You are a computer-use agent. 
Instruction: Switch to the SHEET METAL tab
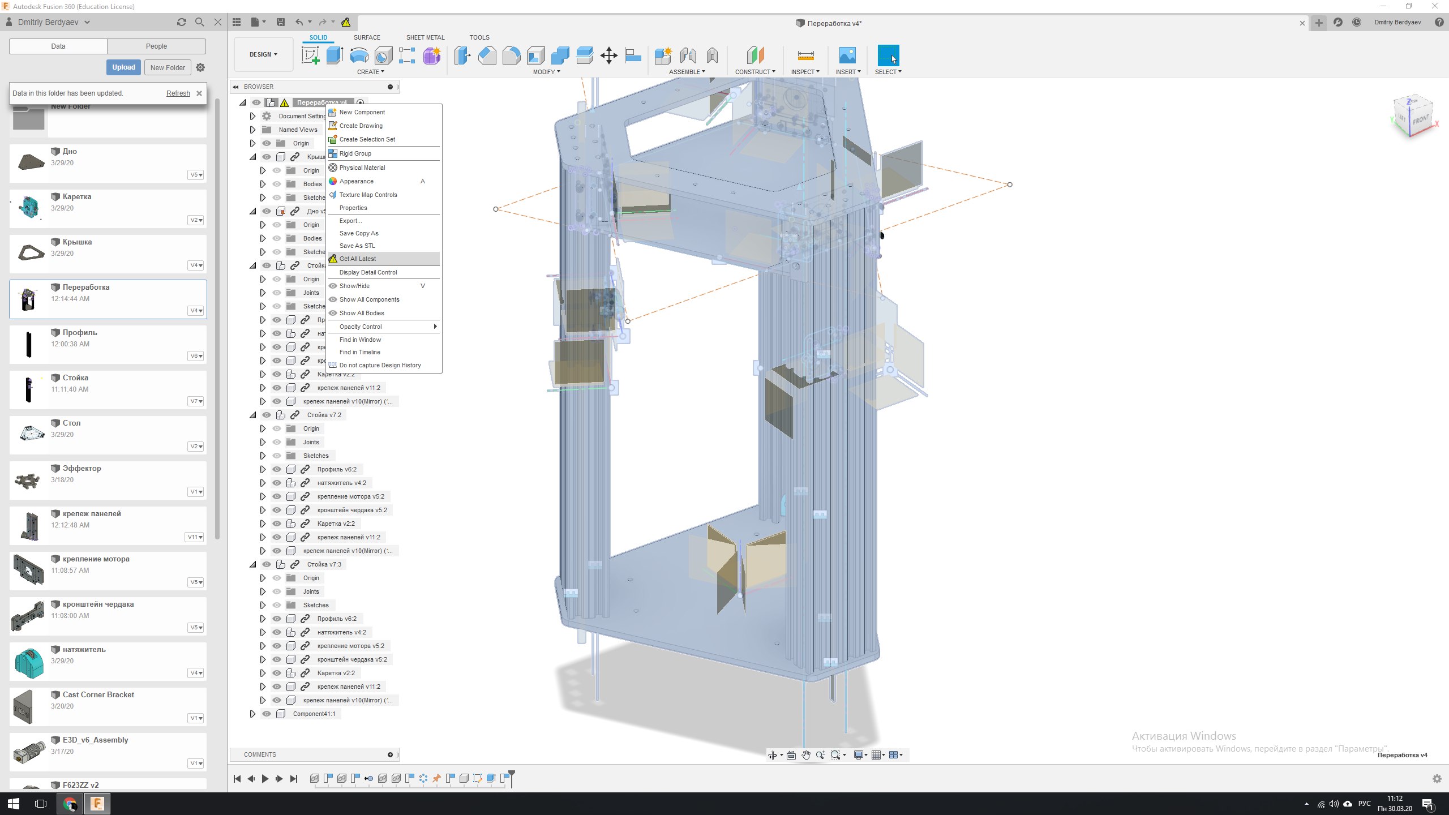[x=425, y=37]
